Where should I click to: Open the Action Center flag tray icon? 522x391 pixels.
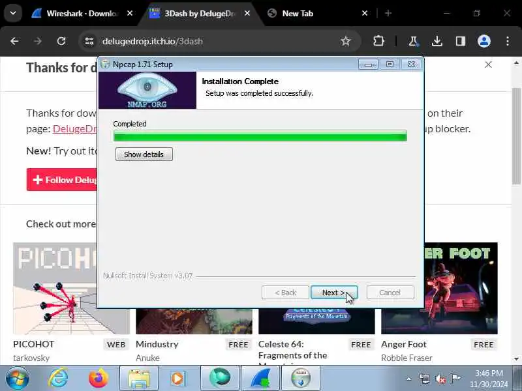(x=455, y=379)
